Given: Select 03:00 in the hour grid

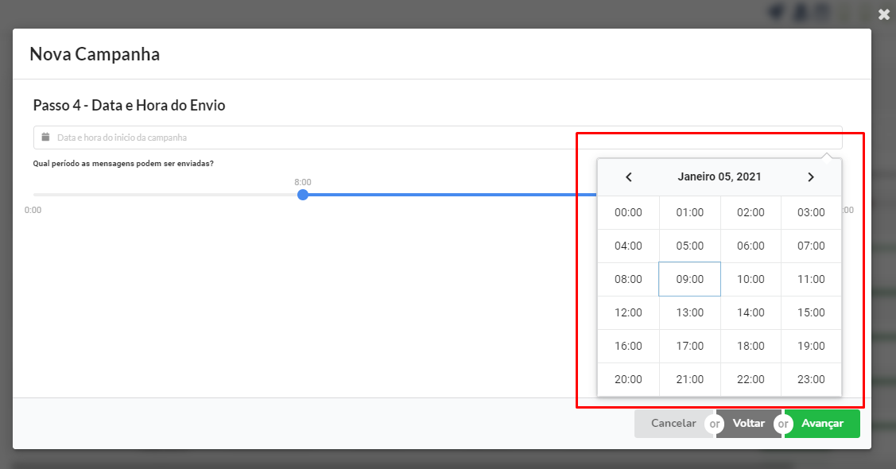Looking at the screenshot, I should click(x=811, y=212).
